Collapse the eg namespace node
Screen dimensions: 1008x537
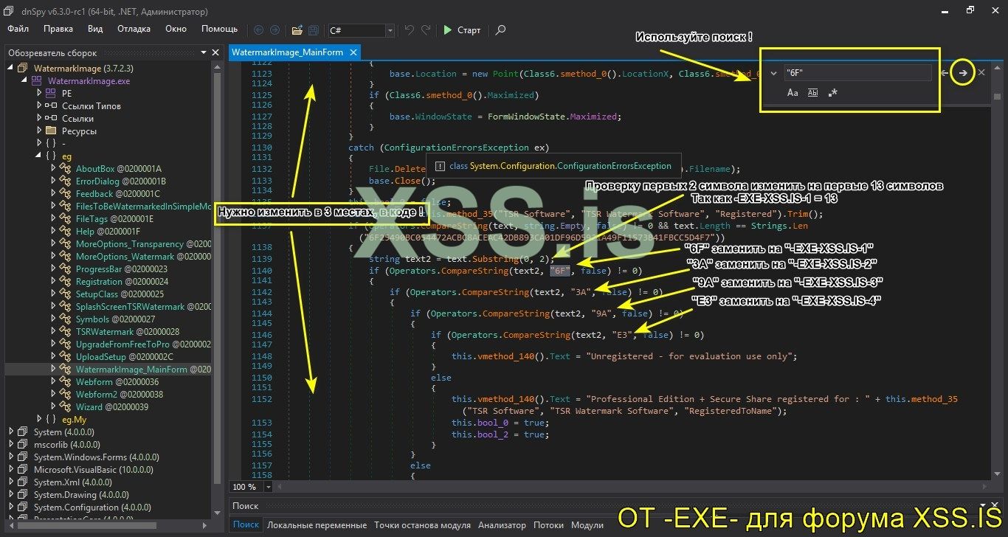tap(39, 156)
